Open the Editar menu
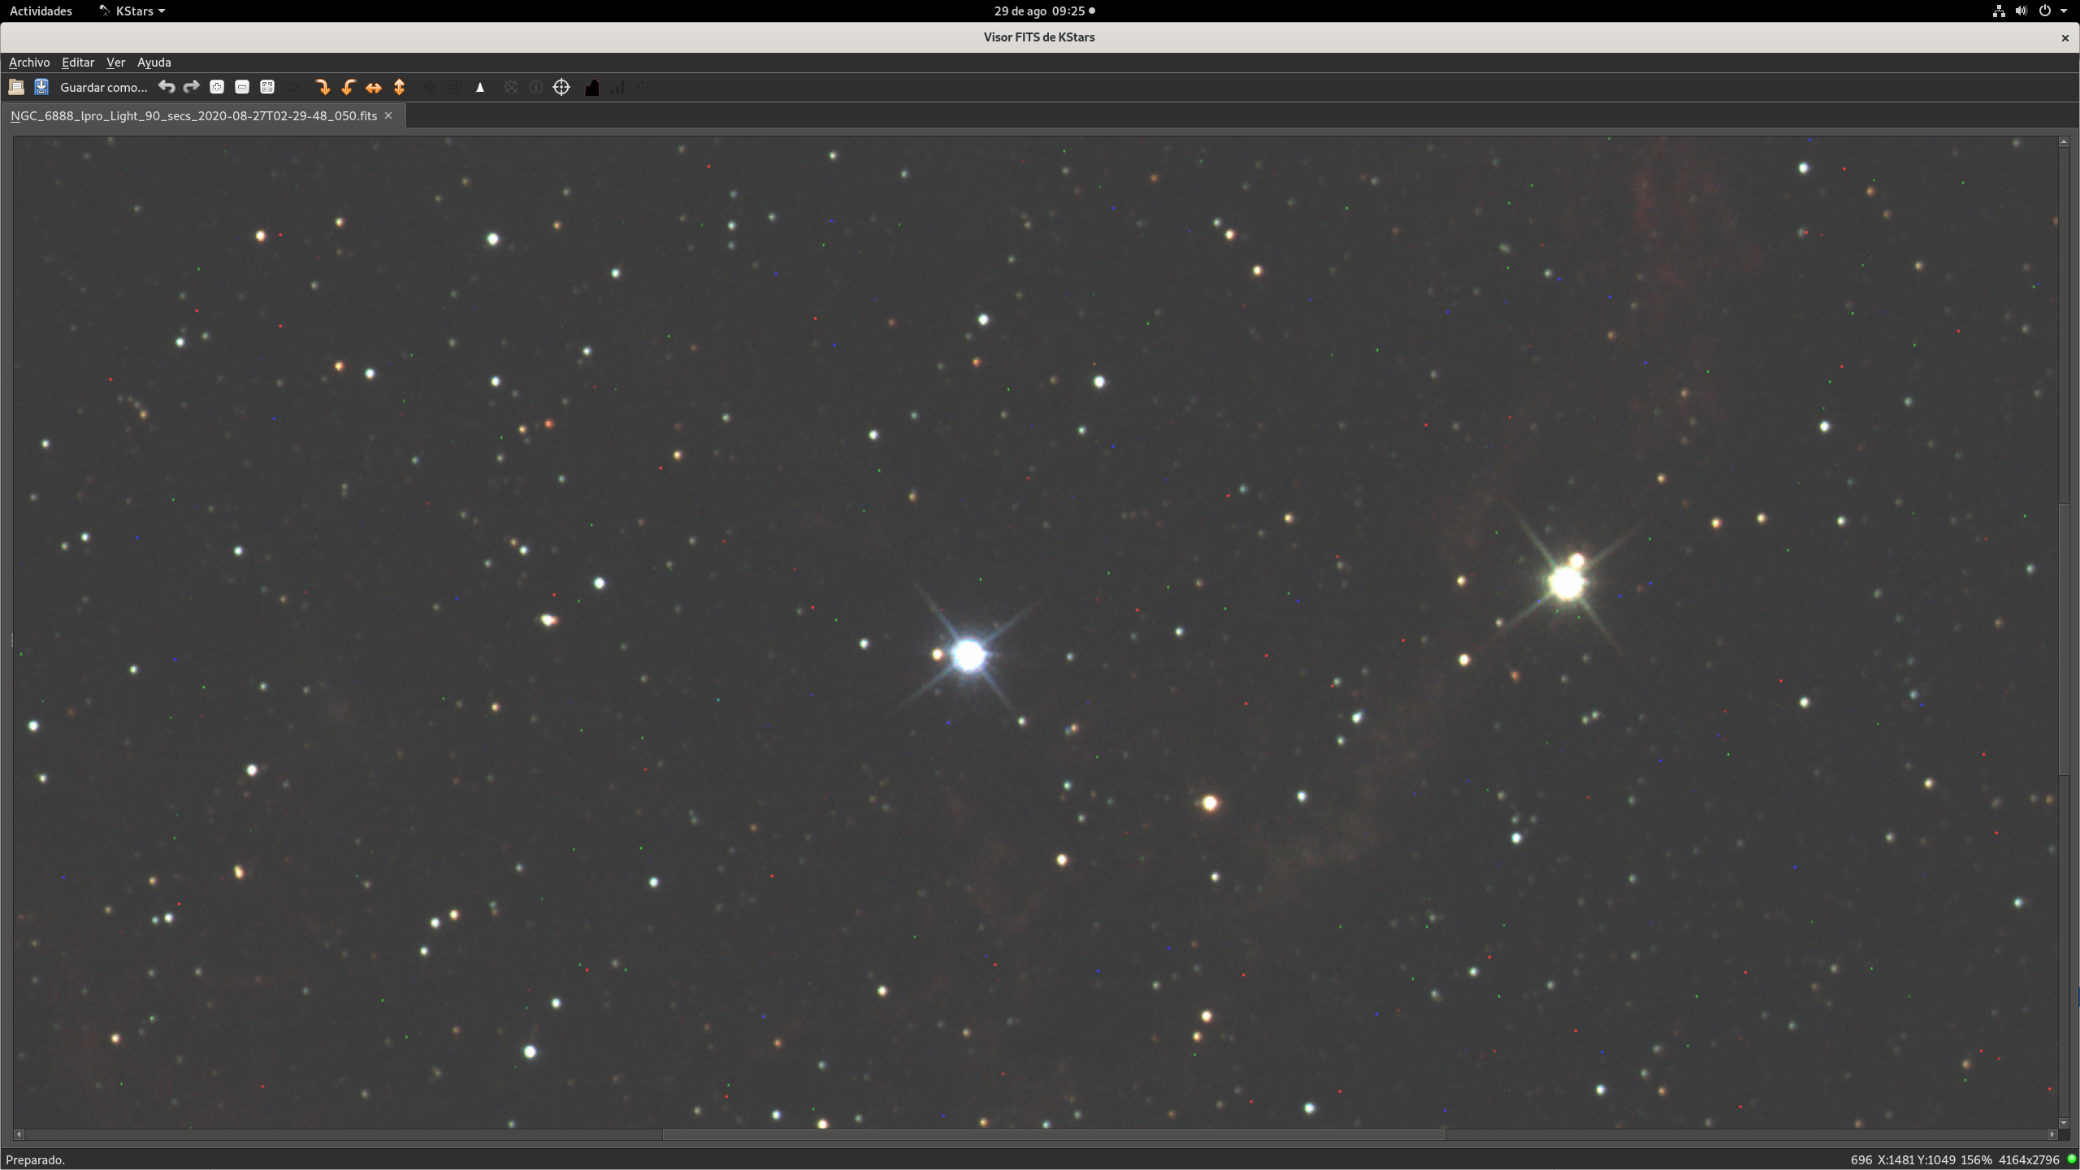2080x1170 pixels. (78, 62)
